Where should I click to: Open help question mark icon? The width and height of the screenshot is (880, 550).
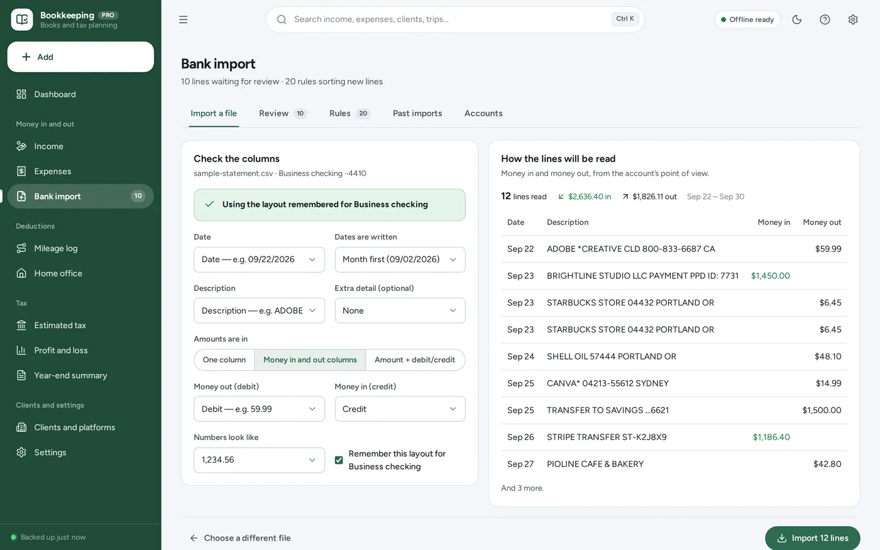coord(825,19)
